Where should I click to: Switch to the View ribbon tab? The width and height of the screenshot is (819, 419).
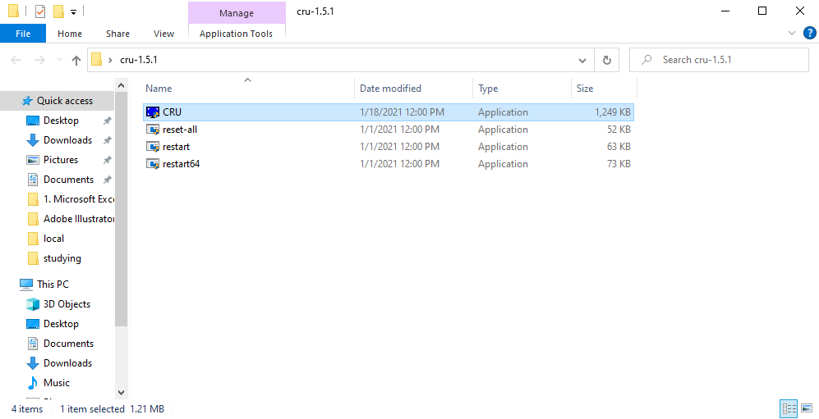163,34
